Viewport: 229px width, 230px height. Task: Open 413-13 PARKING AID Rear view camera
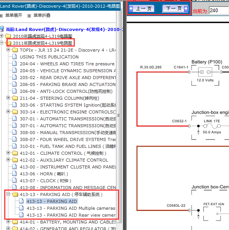tap(71, 215)
